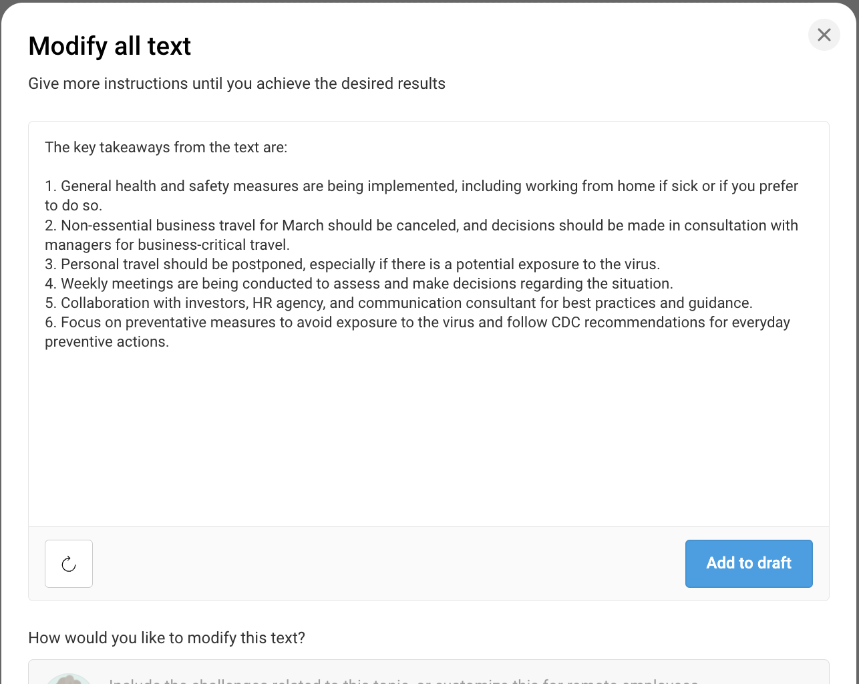This screenshot has width=859, height=684.
Task: Click takeaway 5 about collaboration with investors
Action: click(x=398, y=303)
